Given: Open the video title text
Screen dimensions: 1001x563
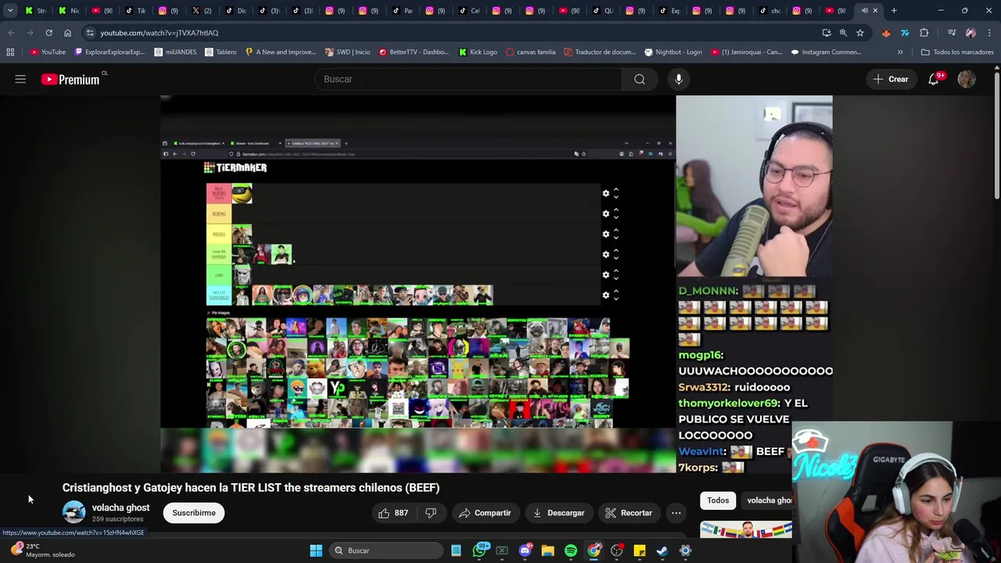Looking at the screenshot, I should (251, 487).
